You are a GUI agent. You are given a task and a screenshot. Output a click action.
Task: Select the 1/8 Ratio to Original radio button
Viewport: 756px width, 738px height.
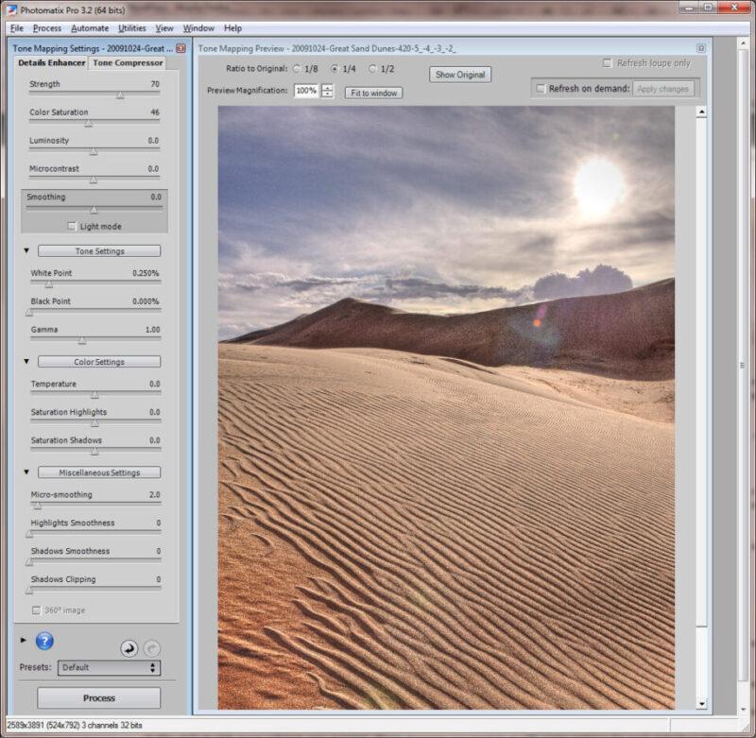click(298, 69)
